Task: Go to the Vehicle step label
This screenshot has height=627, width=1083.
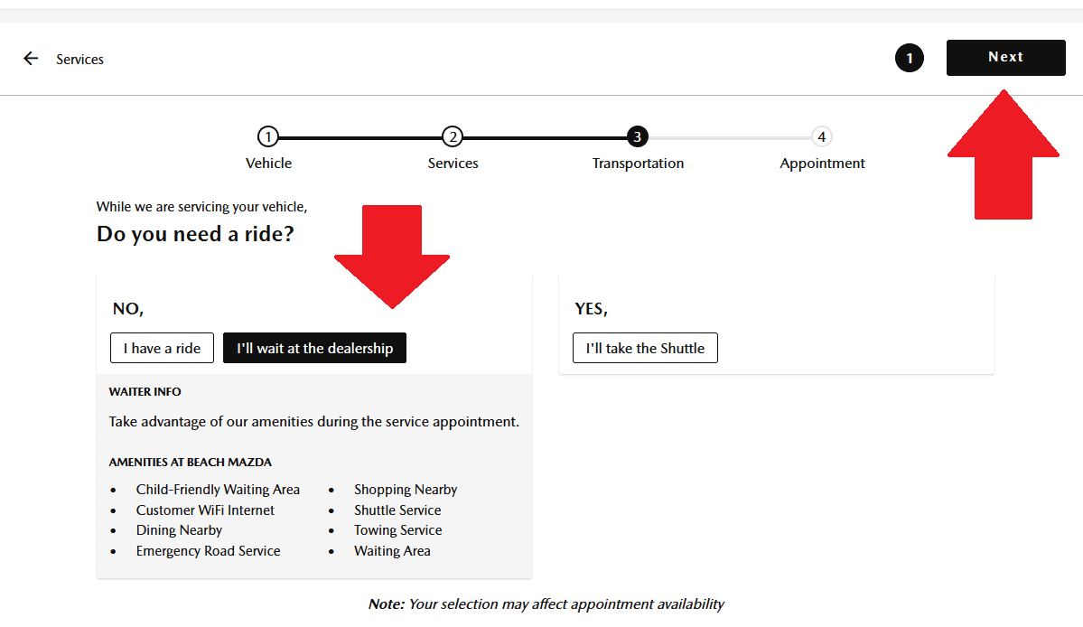Action: [x=269, y=164]
